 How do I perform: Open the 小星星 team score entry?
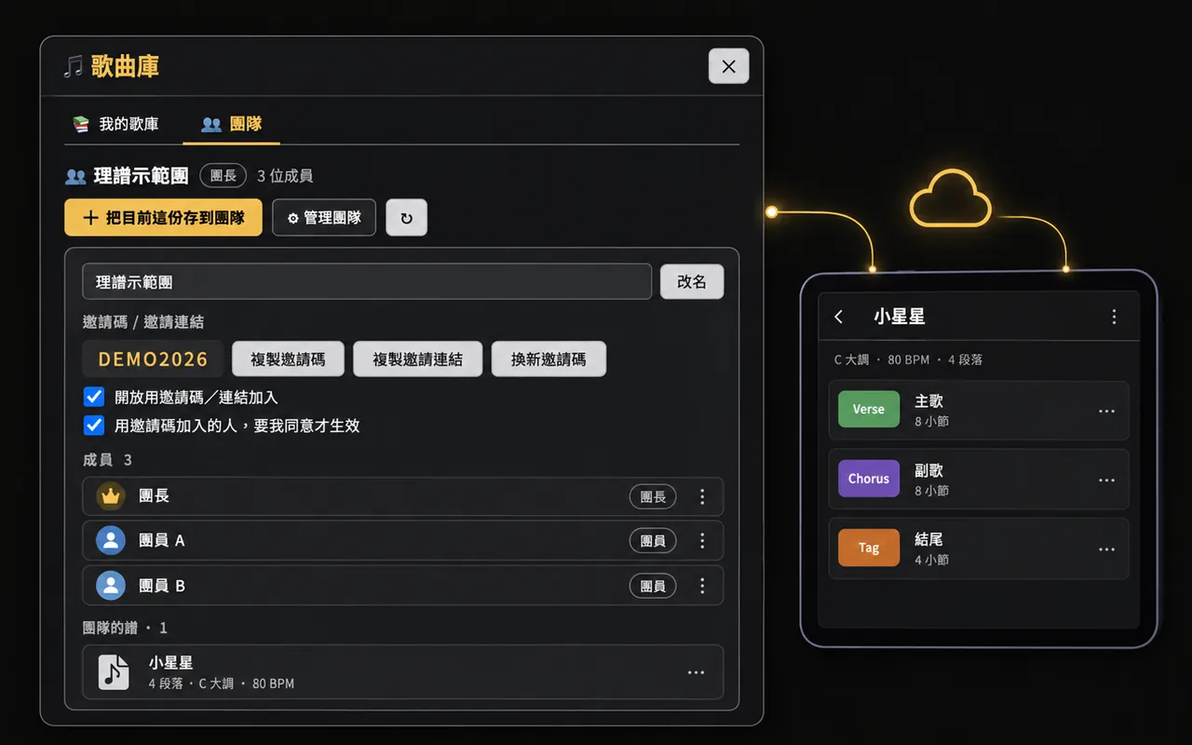click(402, 672)
